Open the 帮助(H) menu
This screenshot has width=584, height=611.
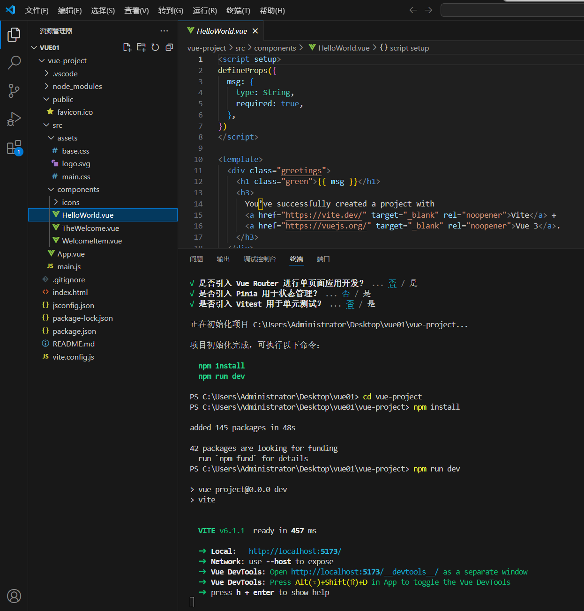(272, 10)
